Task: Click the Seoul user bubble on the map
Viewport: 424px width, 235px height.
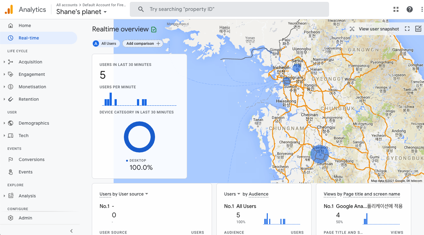Action: [297, 67]
